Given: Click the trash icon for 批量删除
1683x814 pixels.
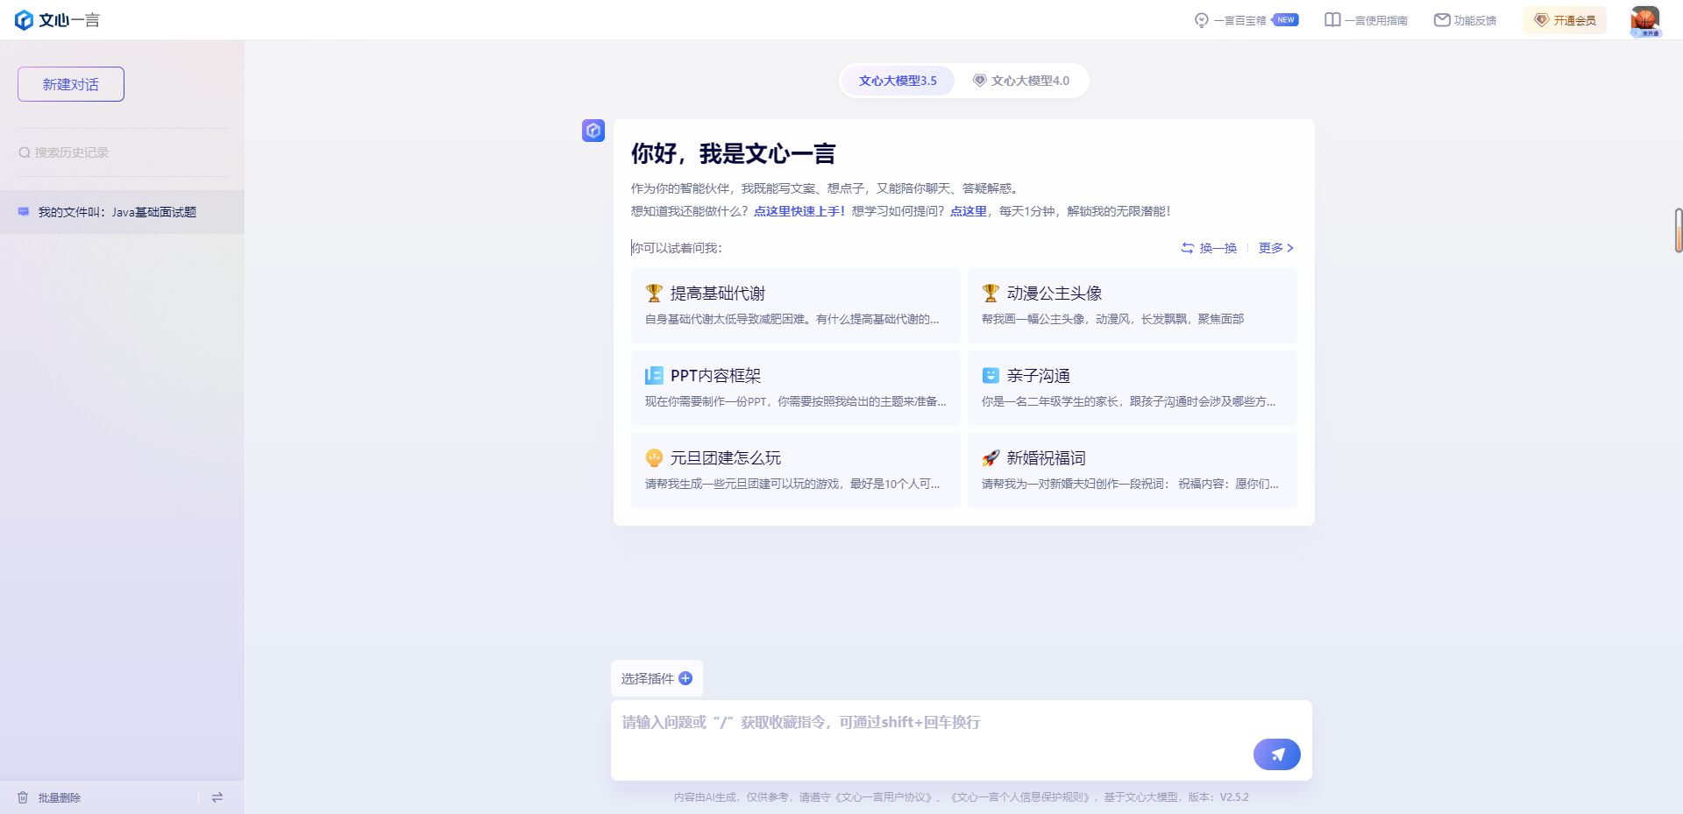Looking at the screenshot, I should click(x=23, y=797).
